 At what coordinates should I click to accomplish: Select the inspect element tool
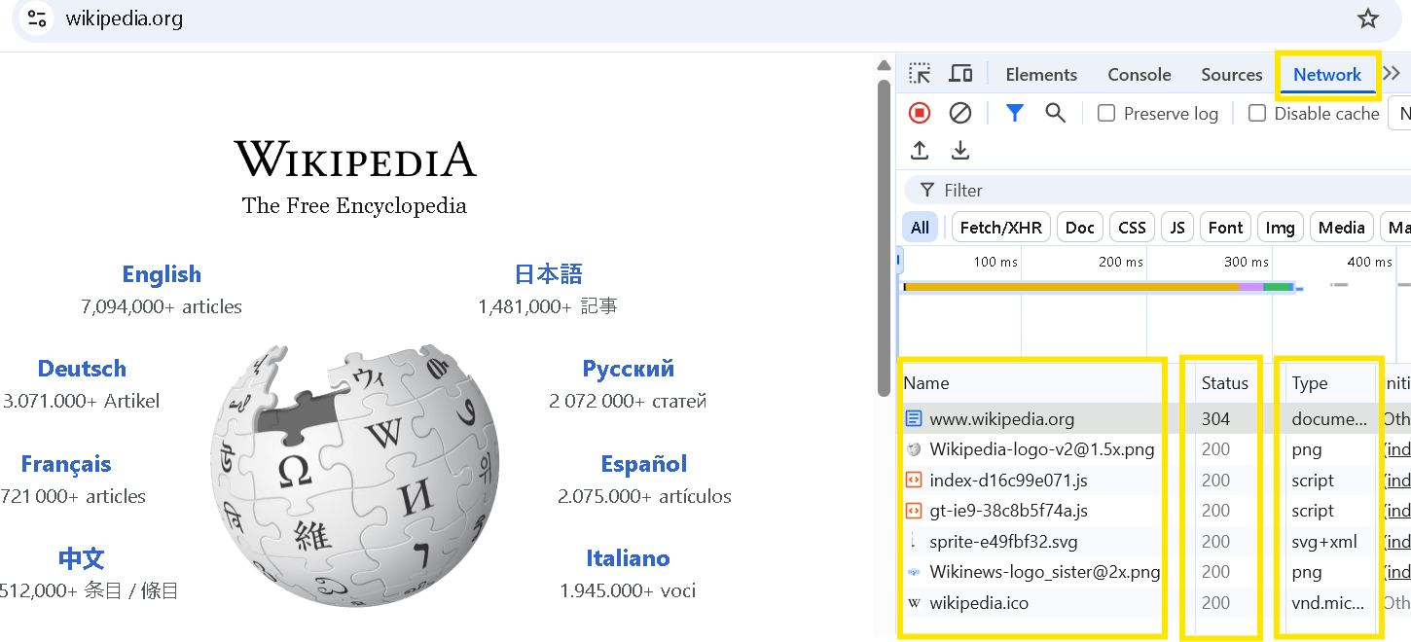coord(919,73)
